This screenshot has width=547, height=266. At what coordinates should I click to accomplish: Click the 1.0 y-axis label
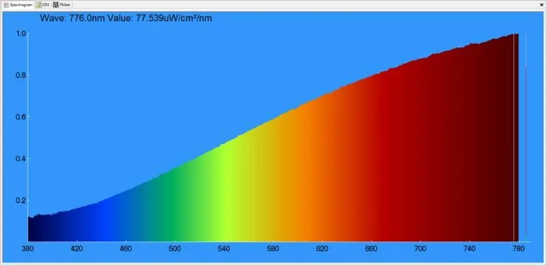click(x=21, y=33)
